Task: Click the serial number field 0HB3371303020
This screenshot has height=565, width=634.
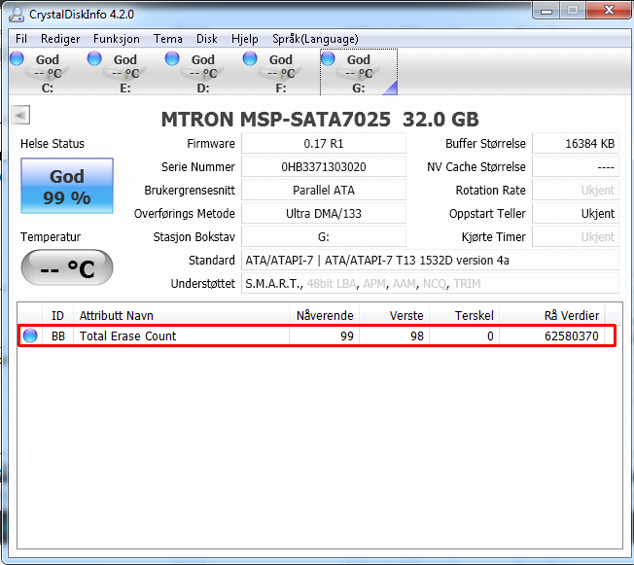Action: 324,167
